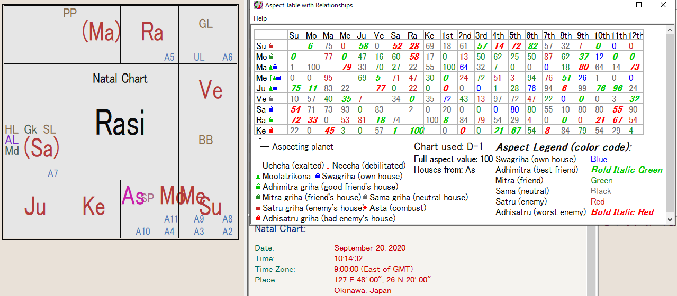The image size is (677, 296).
Task: Click gray house icon beside Ve row
Action: point(271,99)
